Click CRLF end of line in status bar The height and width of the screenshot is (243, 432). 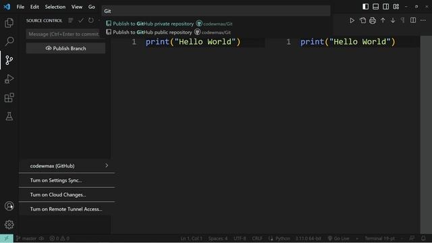(257, 238)
